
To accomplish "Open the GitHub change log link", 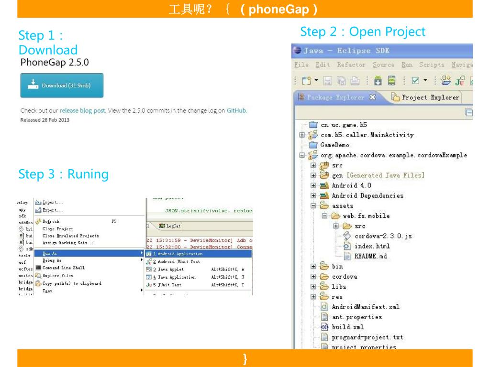I will pos(236,110).
